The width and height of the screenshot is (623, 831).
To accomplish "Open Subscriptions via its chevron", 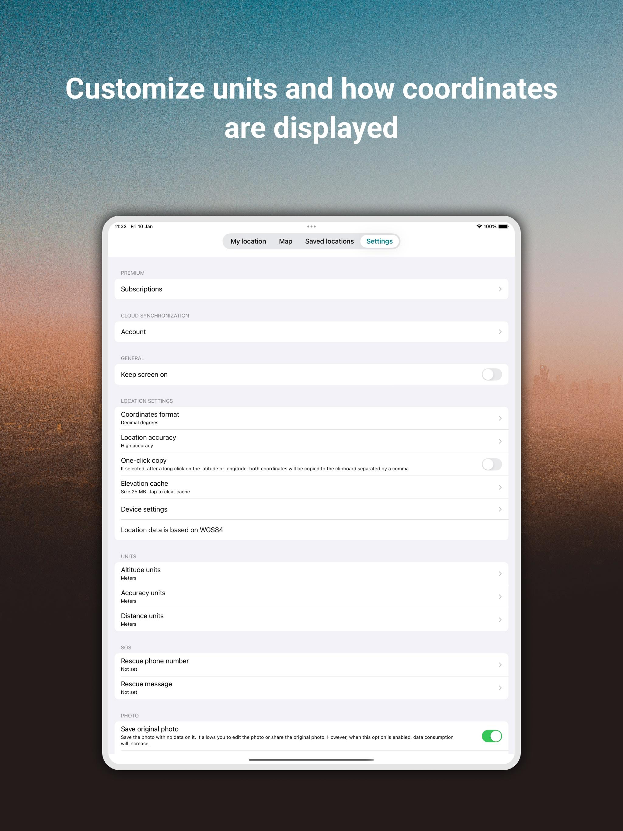I will pyautogui.click(x=500, y=289).
